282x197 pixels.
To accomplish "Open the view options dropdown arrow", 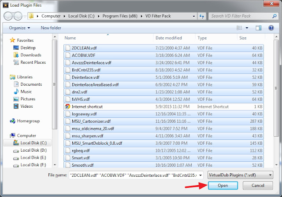I will tap(247, 28).
